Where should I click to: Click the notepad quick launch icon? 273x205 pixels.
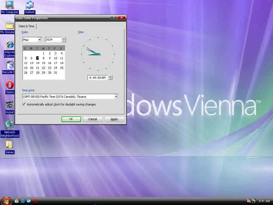click(17, 201)
